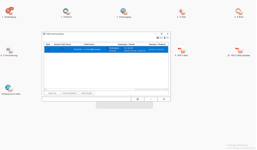Click the red 185 badge on Posteingang

(x=11, y=9)
